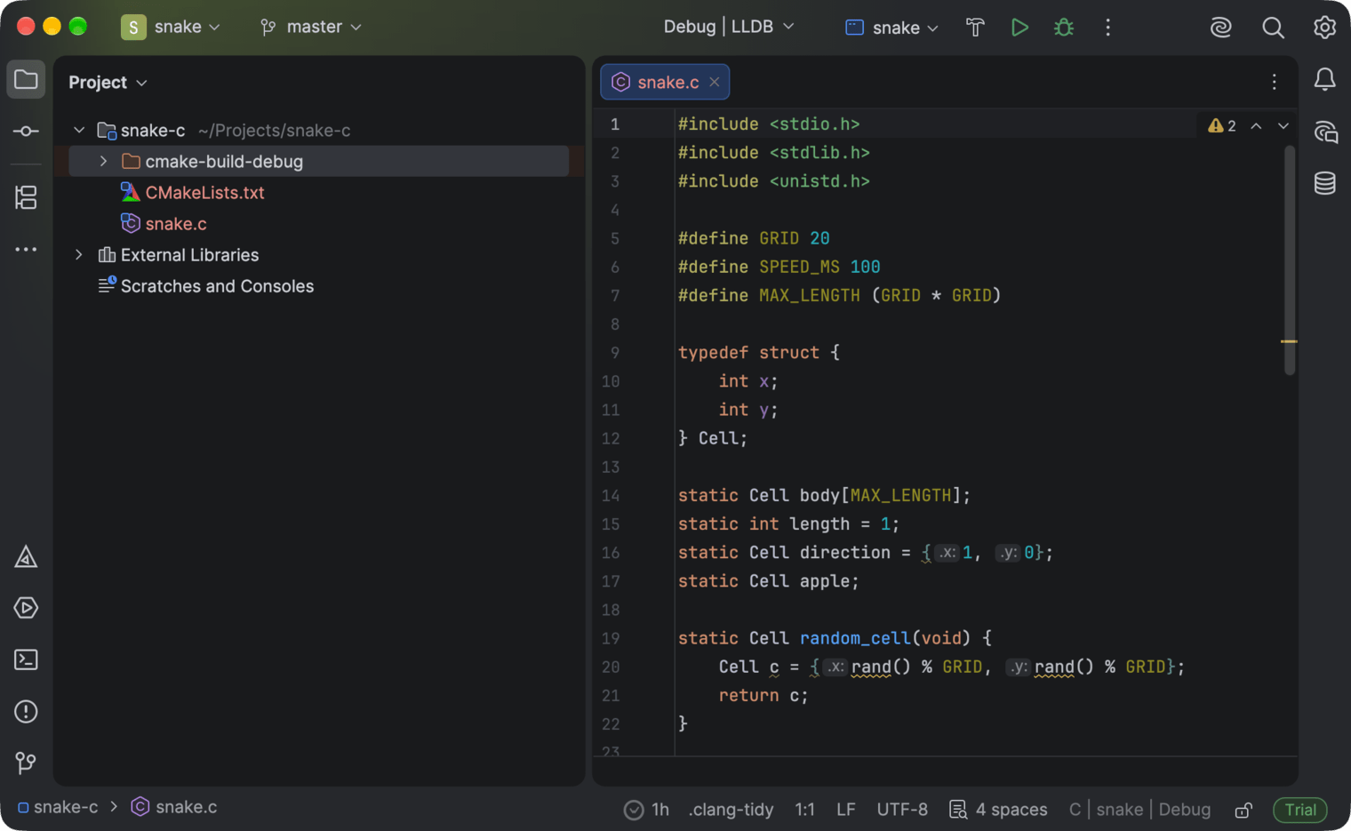The image size is (1351, 831).
Task: Open Search Everywhere magnifier
Action: coord(1273,28)
